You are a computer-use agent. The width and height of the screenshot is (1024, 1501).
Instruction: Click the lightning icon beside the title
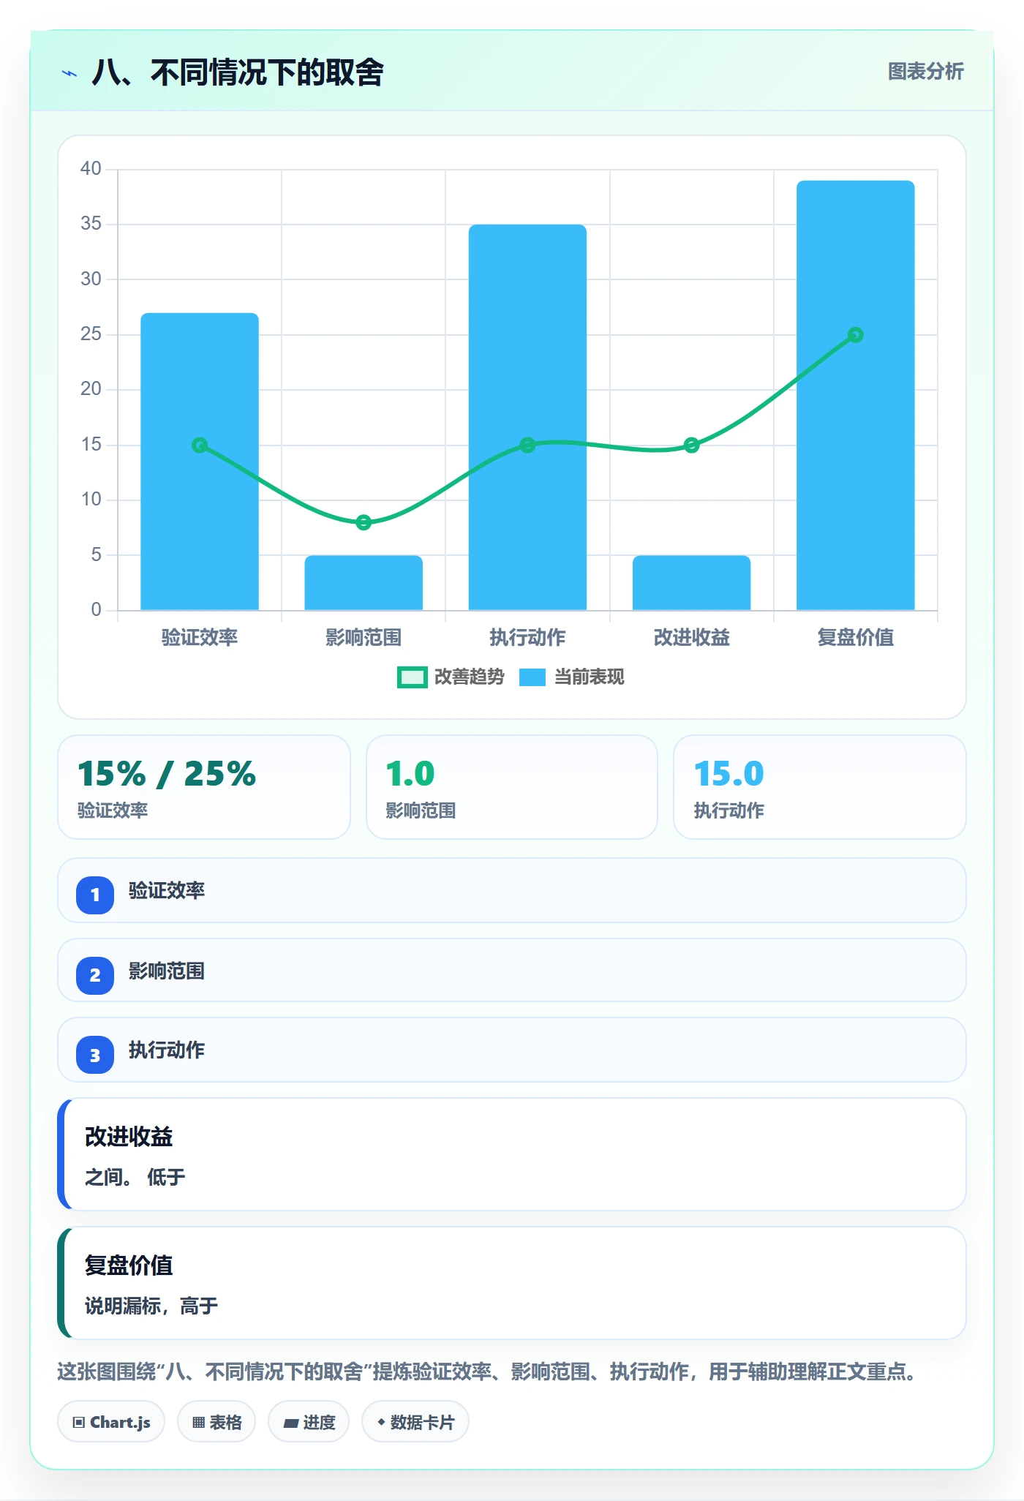69,73
